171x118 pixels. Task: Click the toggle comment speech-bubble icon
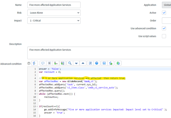(x=43, y=63)
